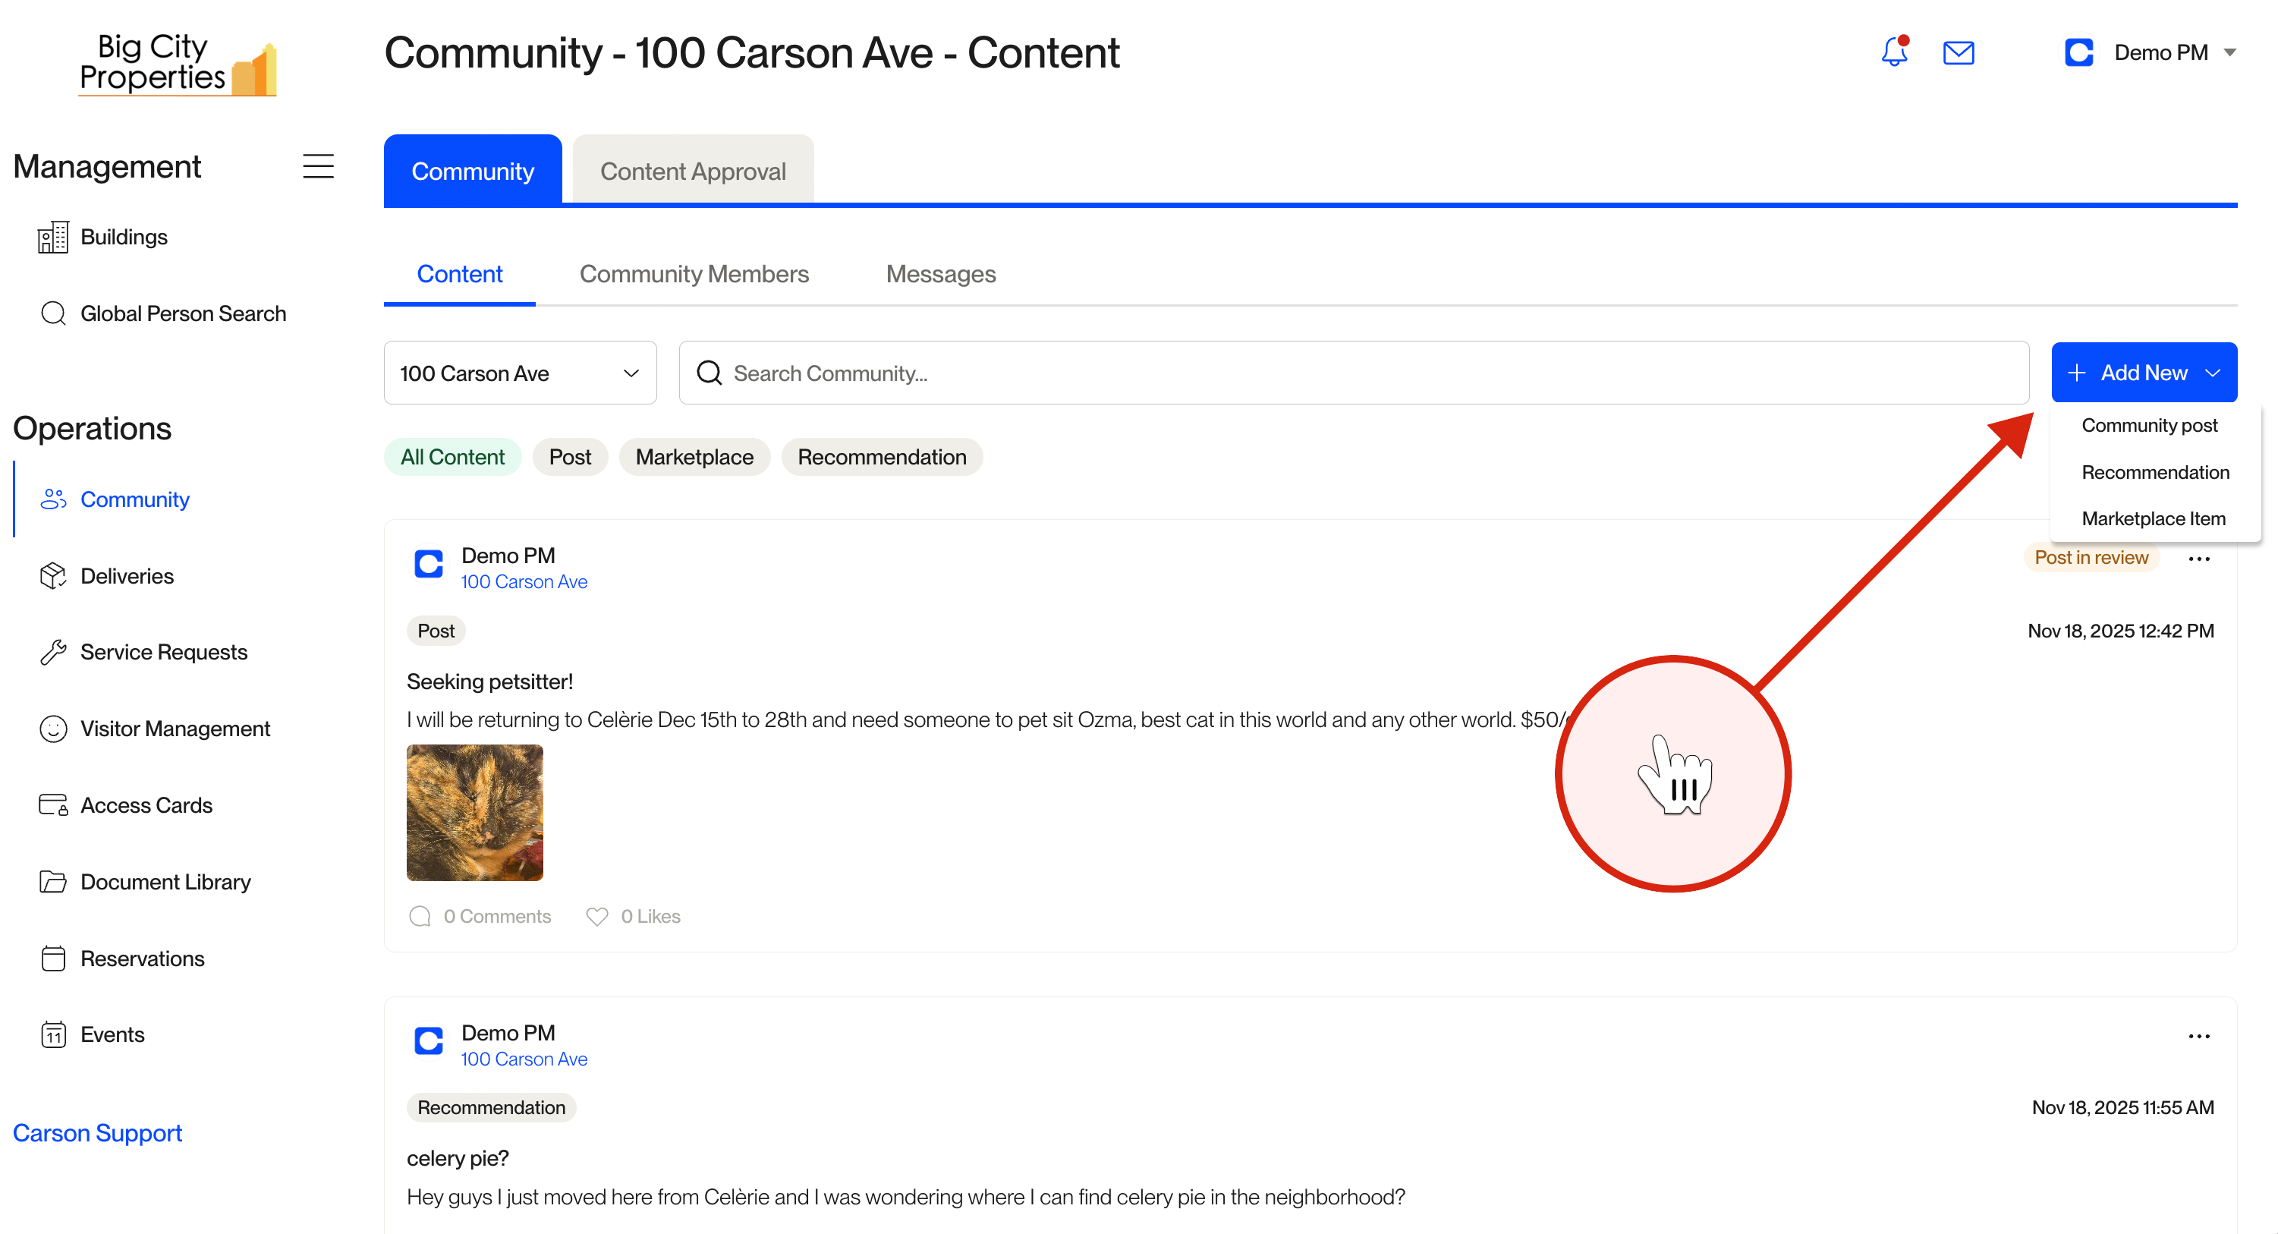
Task: Switch to the Content Approval tab
Action: click(x=692, y=171)
